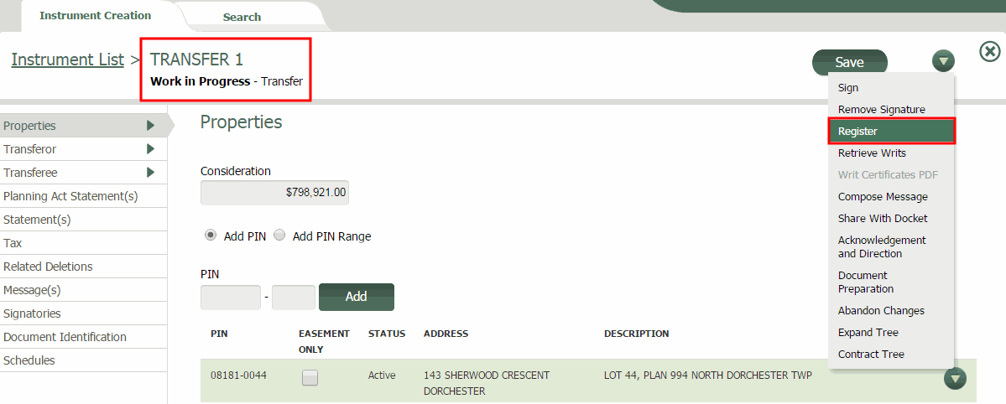Screen dimensions: 1006x404
Task: Select Sign from the menu
Action: click(848, 88)
